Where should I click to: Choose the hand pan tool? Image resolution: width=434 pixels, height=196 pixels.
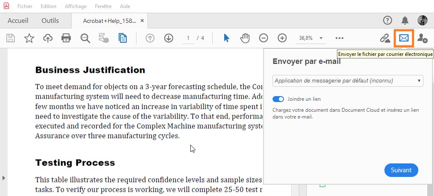point(245,38)
